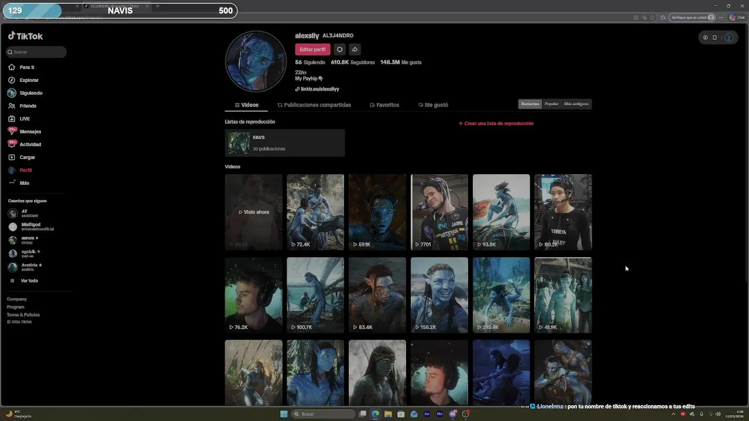
Task: Open the video marked Visto ahora
Action: pos(253,212)
